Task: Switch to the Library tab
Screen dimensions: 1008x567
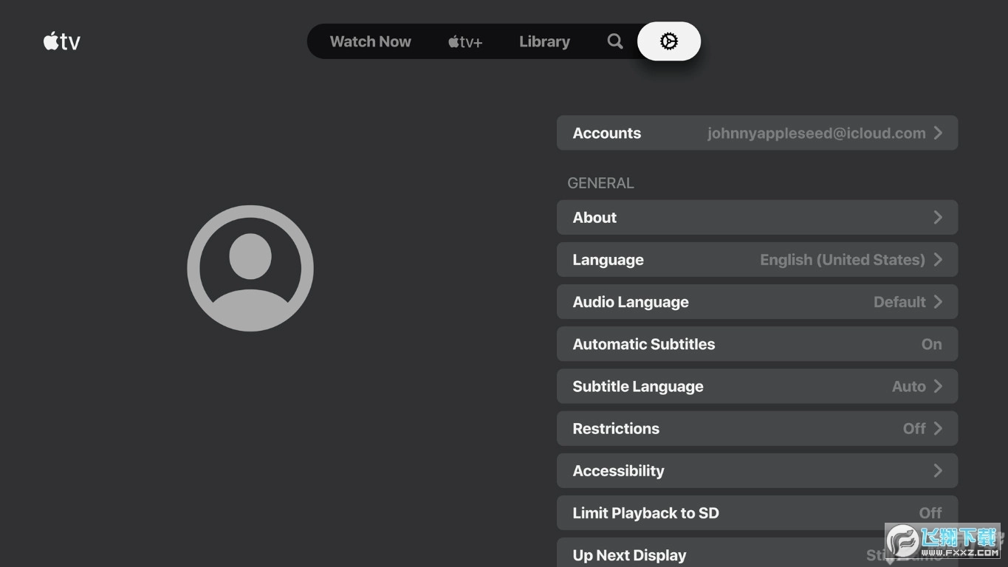Action: click(x=544, y=42)
